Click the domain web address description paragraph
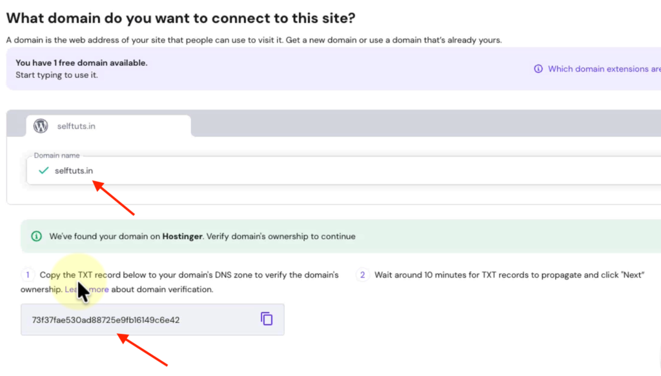 (x=254, y=40)
